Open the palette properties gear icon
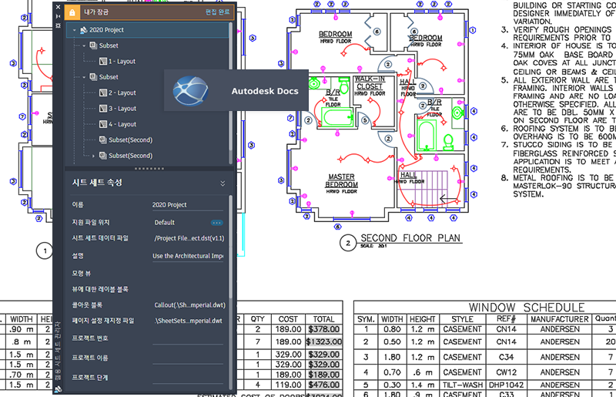616x397 pixels. (59, 25)
